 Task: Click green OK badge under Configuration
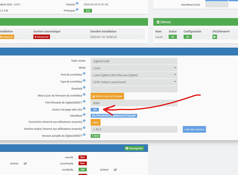click(x=188, y=37)
